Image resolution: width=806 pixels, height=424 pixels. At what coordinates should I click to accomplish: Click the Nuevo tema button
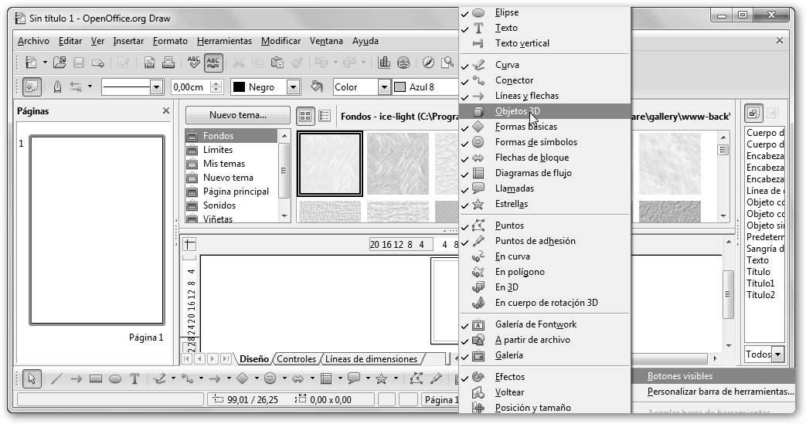[x=238, y=115]
